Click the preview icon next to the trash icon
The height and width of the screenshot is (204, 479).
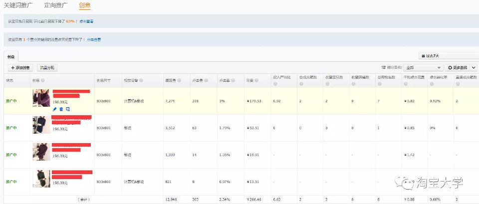coord(67,109)
